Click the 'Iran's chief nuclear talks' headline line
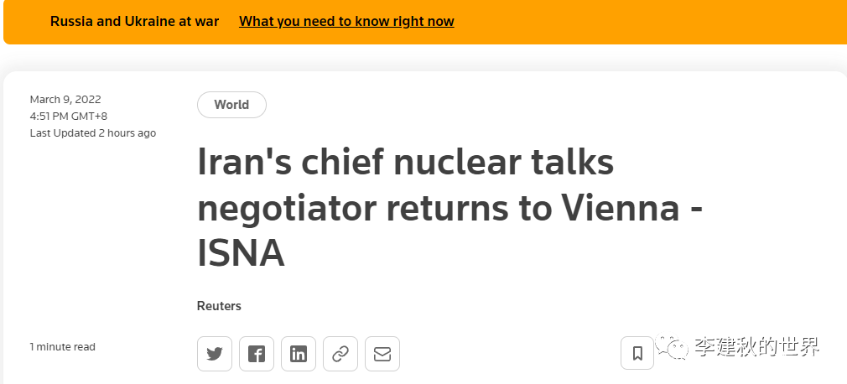This screenshot has width=847, height=384. tap(406, 163)
